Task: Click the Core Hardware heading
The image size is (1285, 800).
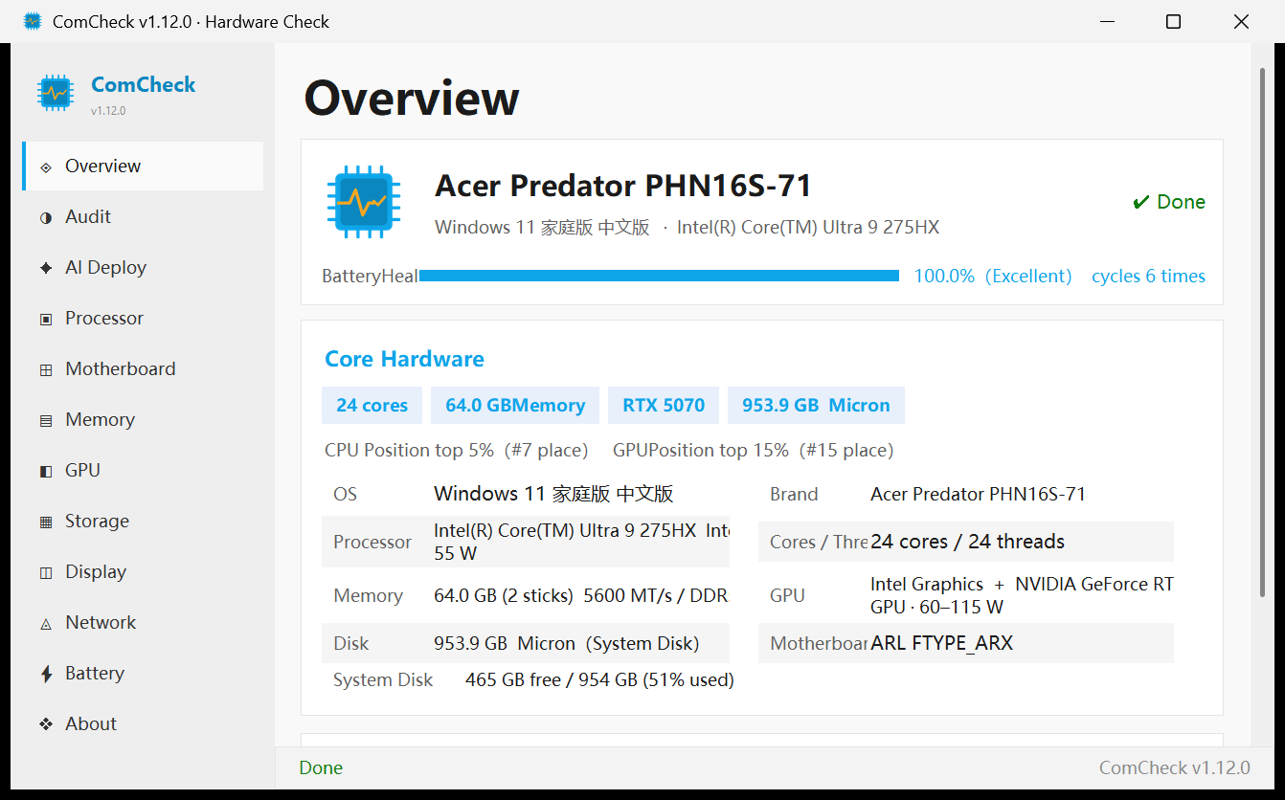Action: pos(404,359)
